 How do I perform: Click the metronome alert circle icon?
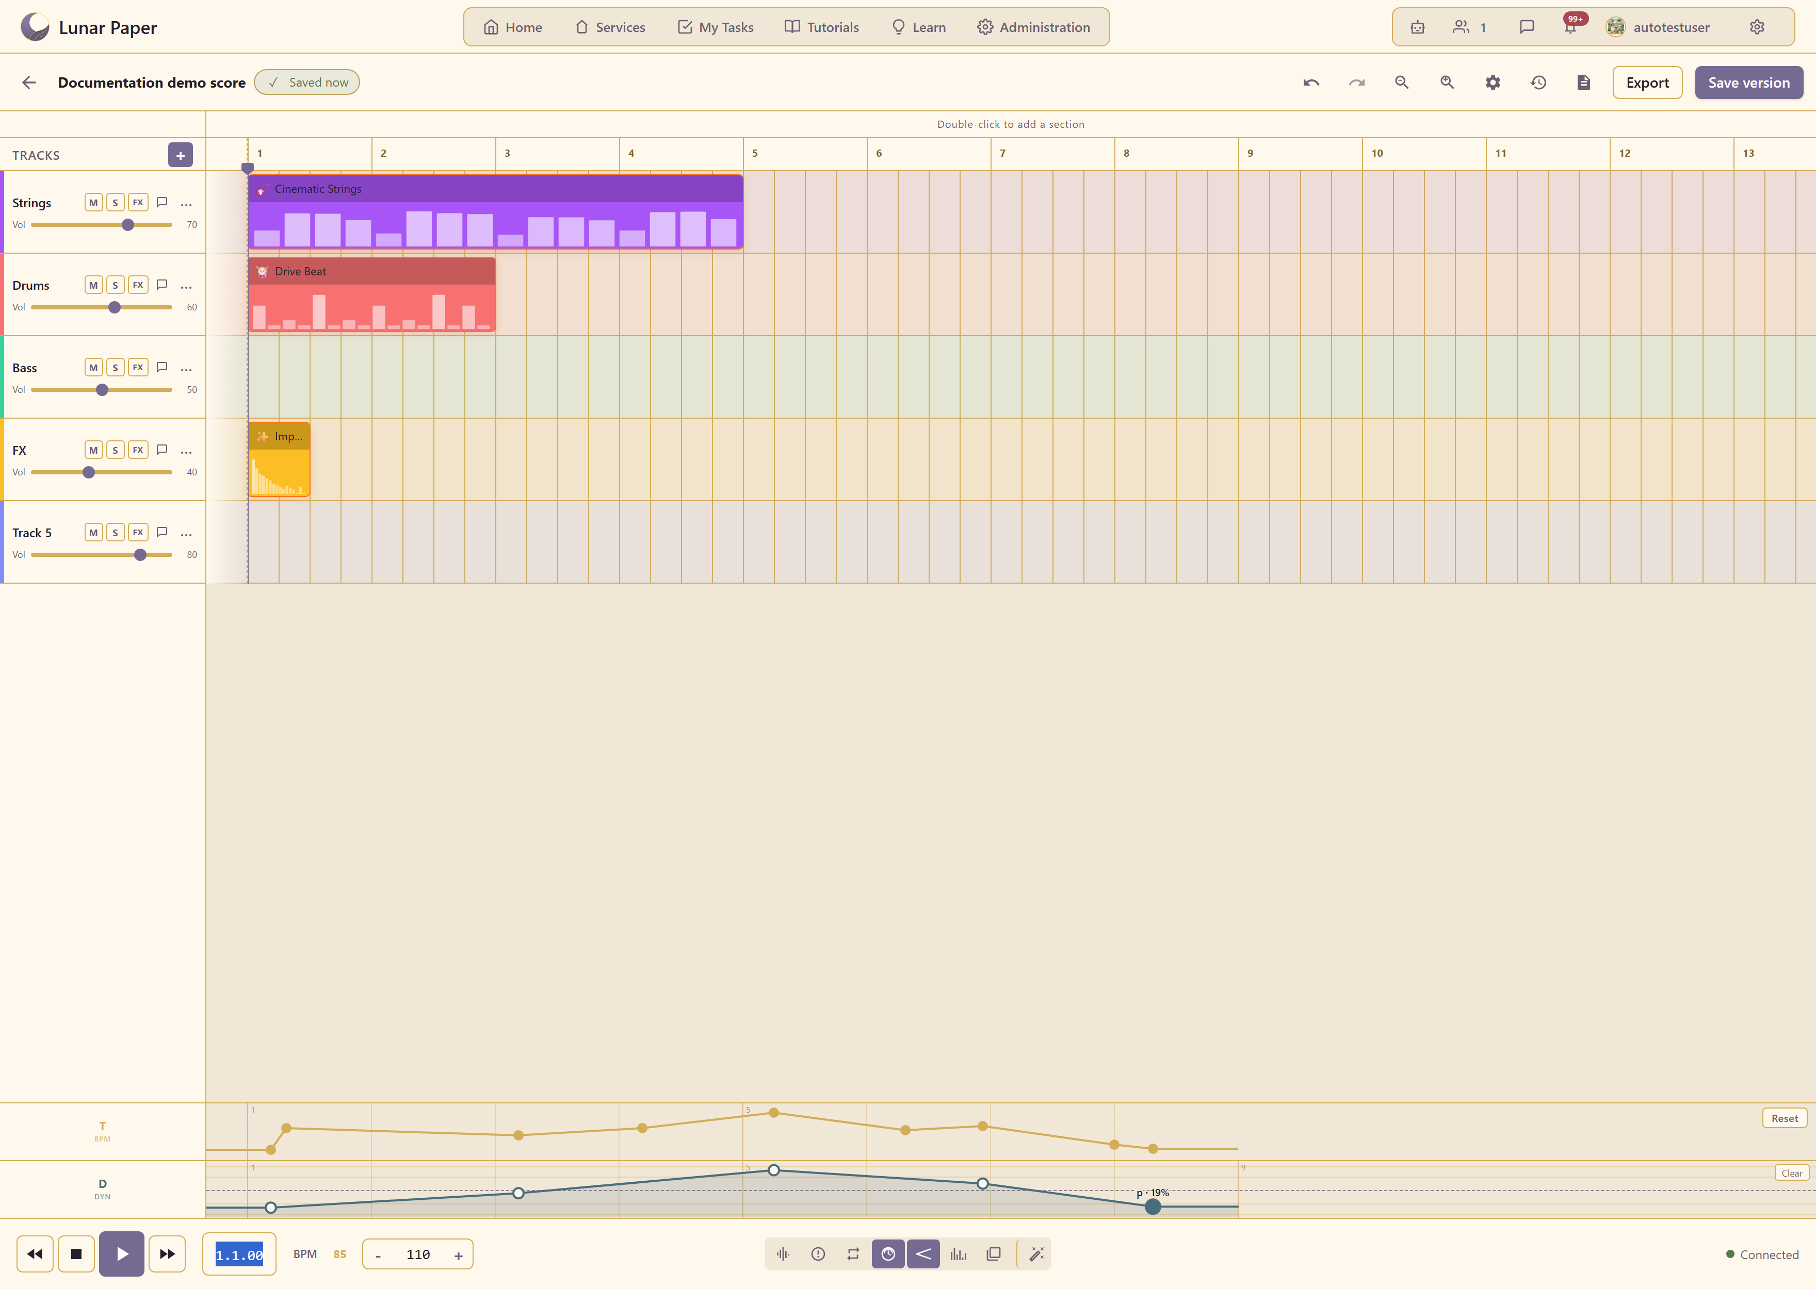point(818,1254)
